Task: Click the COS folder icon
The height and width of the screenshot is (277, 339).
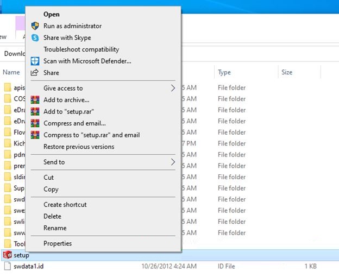Action: [8, 99]
